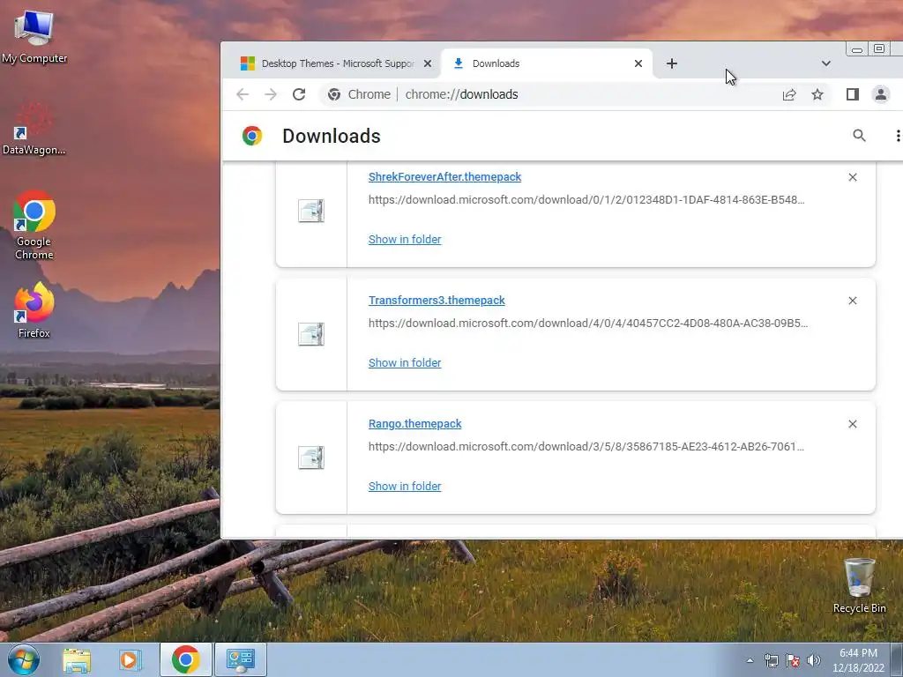This screenshot has height=677, width=903.
Task: Click ShrekForeverAfter download source URL
Action: coord(586,200)
